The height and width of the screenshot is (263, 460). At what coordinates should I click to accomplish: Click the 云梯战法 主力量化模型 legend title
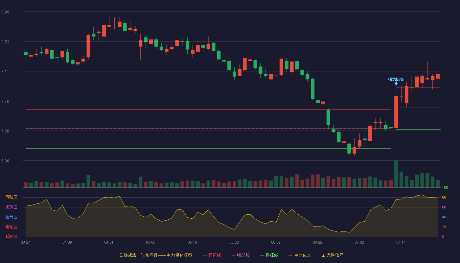(x=155, y=255)
